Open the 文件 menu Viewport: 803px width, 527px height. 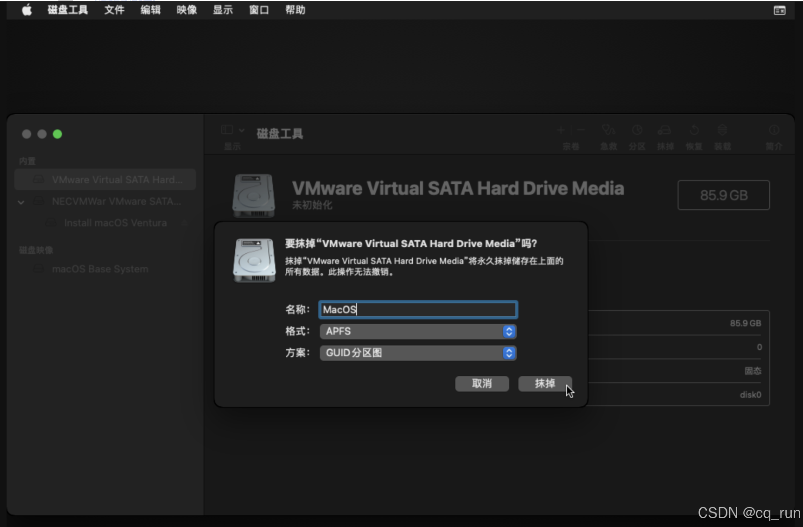coord(114,10)
